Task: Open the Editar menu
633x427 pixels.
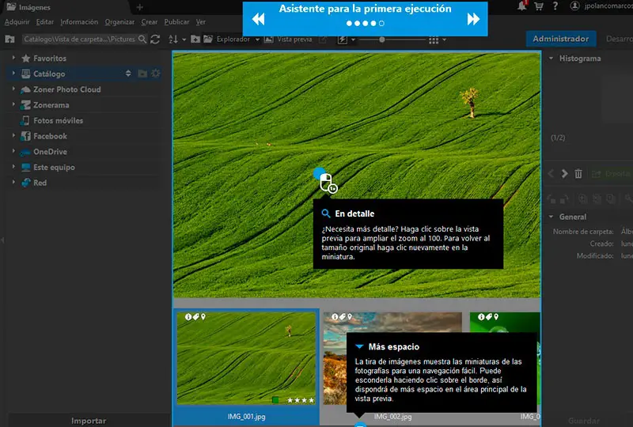Action: (45, 22)
